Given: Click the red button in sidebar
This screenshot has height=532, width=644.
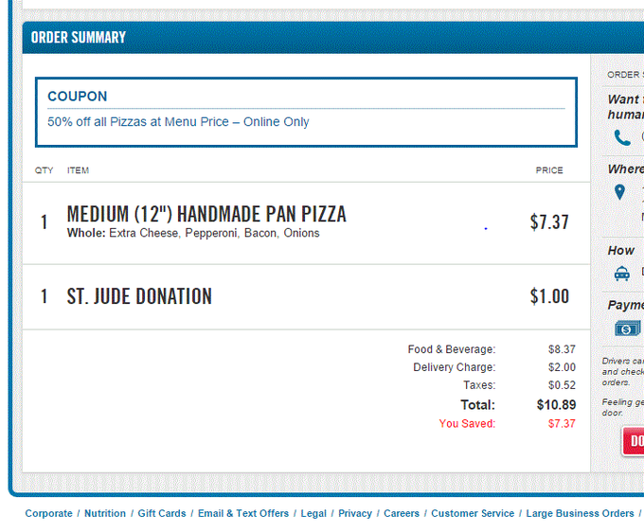Looking at the screenshot, I should pyautogui.click(x=634, y=441).
